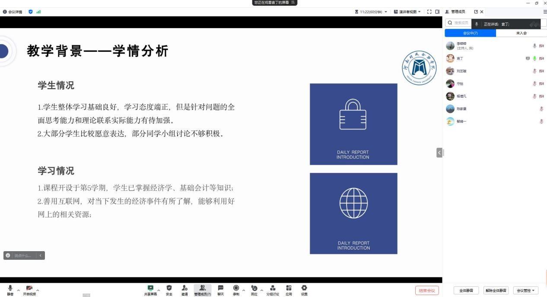Mute the microphone (静音) in toolbar

(x=10, y=290)
